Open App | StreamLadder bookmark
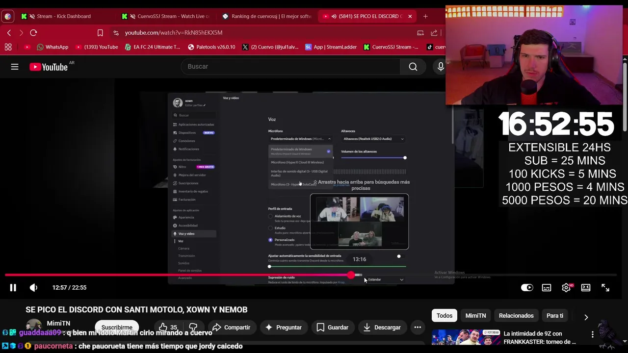 coord(331,47)
